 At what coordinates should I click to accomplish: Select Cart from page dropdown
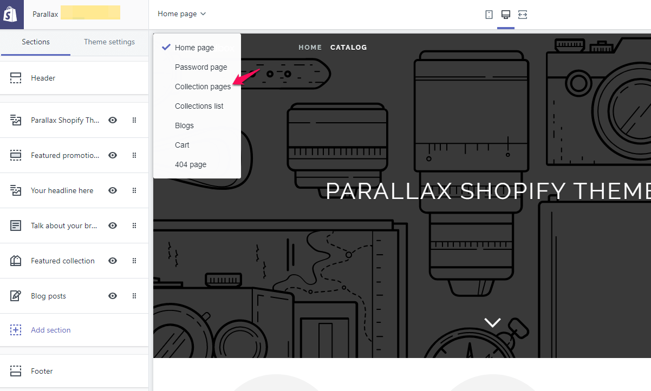point(197,145)
